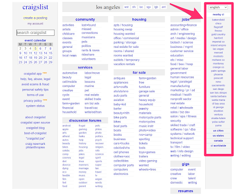Open craigslist app link
The height and width of the screenshot is (196, 245).
point(33,74)
